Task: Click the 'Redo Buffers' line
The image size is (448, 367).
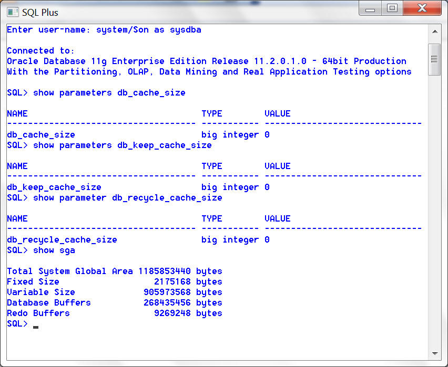Action: (115, 313)
